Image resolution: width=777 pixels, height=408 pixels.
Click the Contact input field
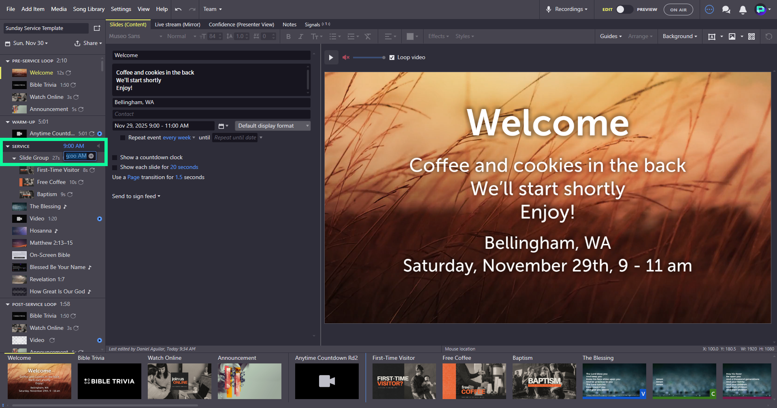pos(211,114)
